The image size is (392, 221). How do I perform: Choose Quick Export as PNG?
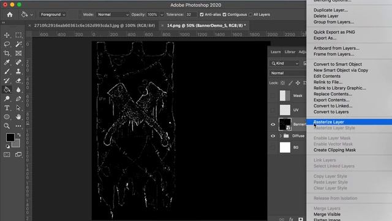[x=334, y=32]
